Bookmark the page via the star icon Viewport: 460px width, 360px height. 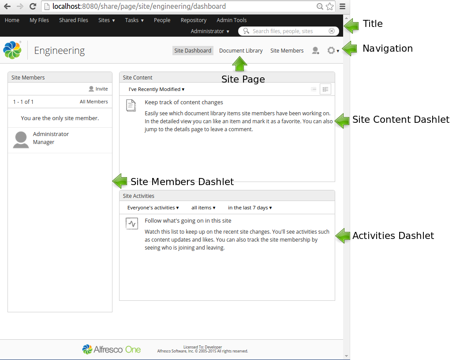click(330, 7)
